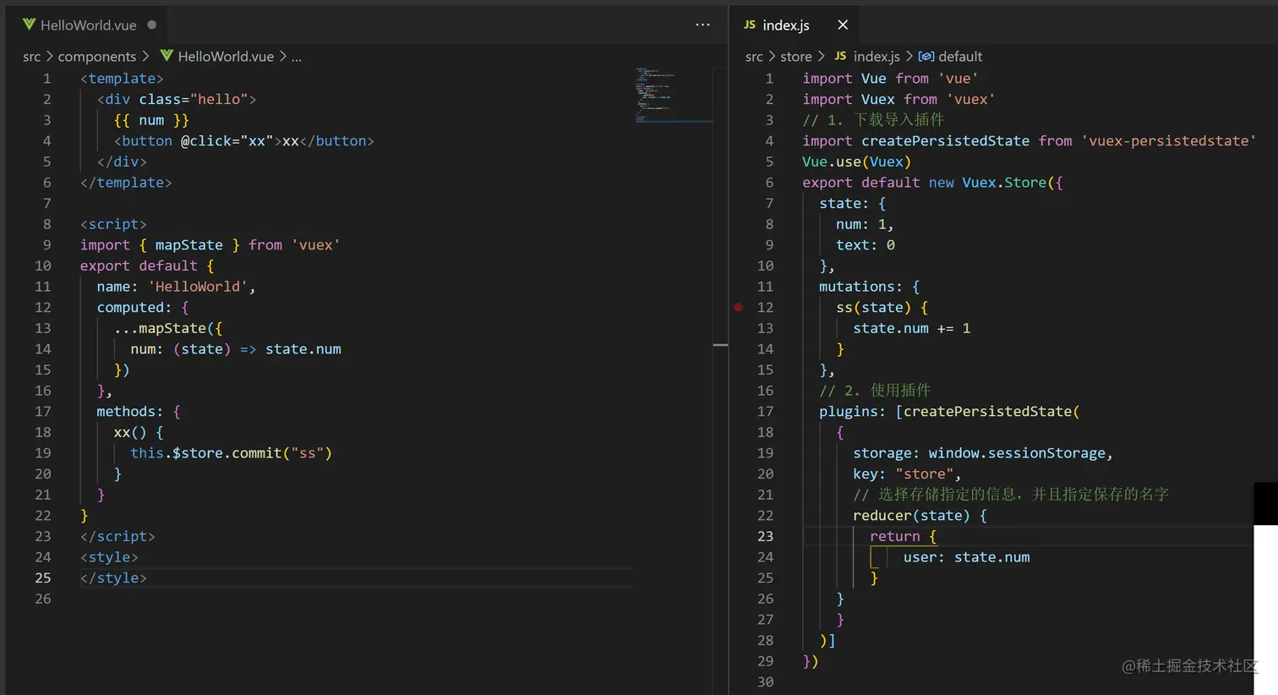Image resolution: width=1278 pixels, height=695 pixels.
Task: Click "import Vuex from 'vuex'" line
Action: pos(898,100)
